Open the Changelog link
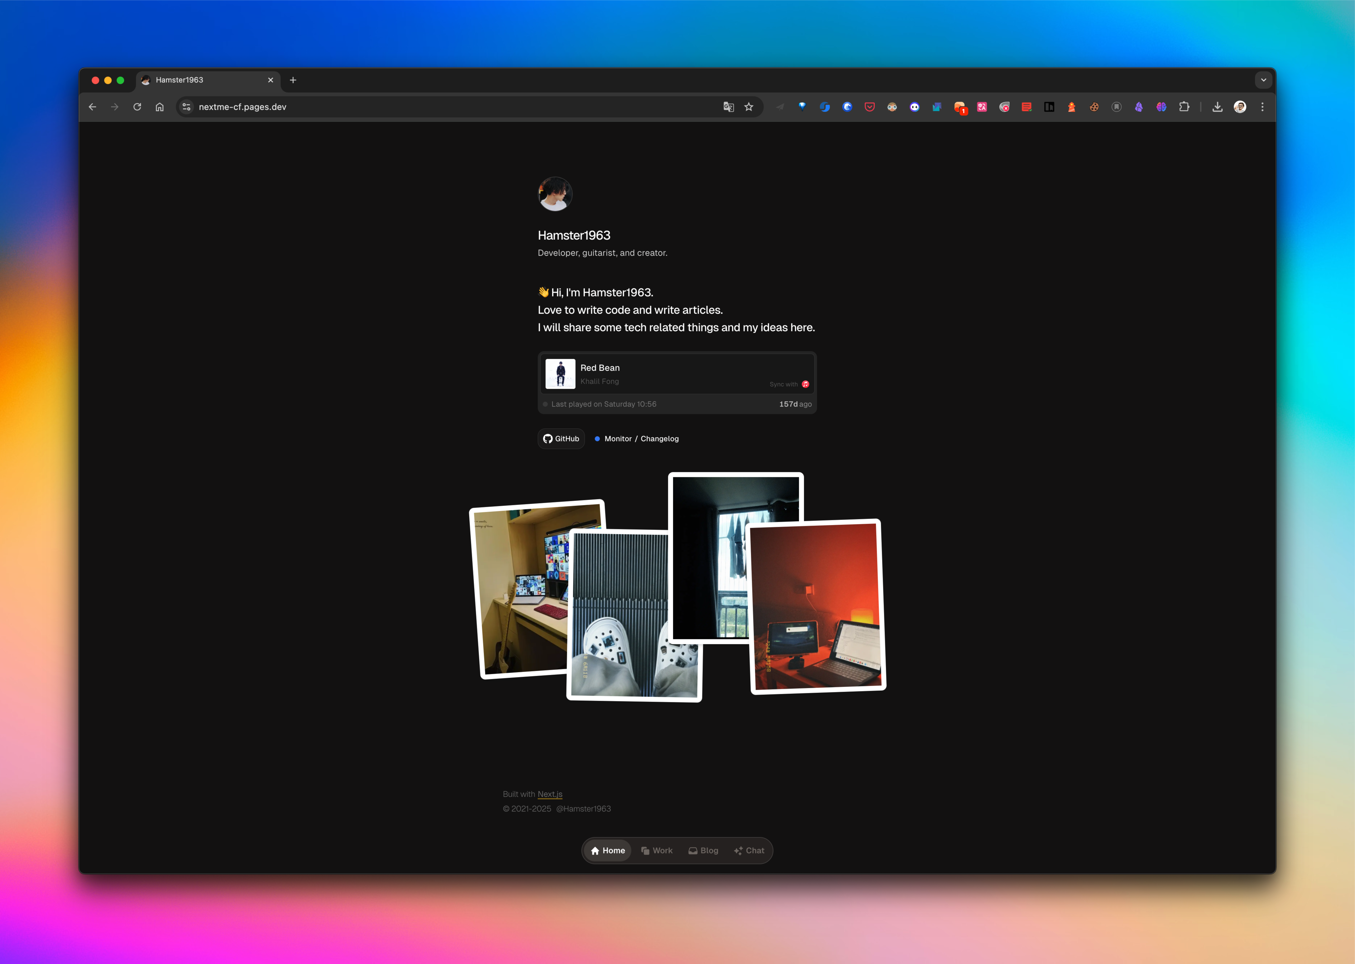1355x964 pixels. tap(659, 439)
